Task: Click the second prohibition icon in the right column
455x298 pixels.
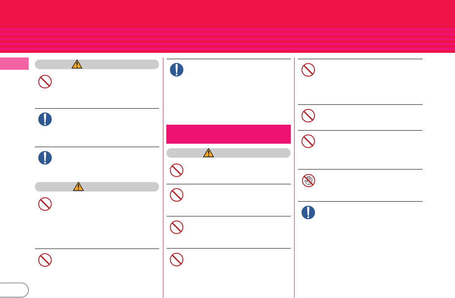Action: (308, 116)
